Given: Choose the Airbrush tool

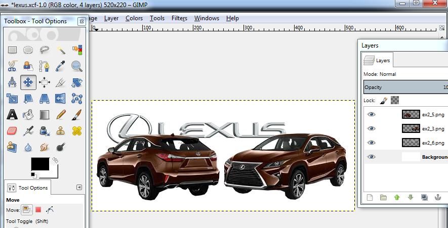Looking at the screenshot, I should (x=28, y=131).
